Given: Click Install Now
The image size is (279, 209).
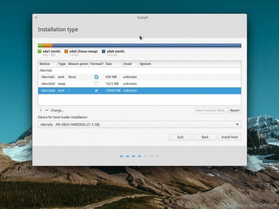Looking at the screenshot, I should (x=230, y=137).
